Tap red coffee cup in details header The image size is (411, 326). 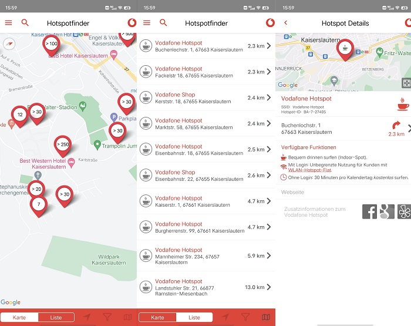pyautogui.click(x=403, y=104)
